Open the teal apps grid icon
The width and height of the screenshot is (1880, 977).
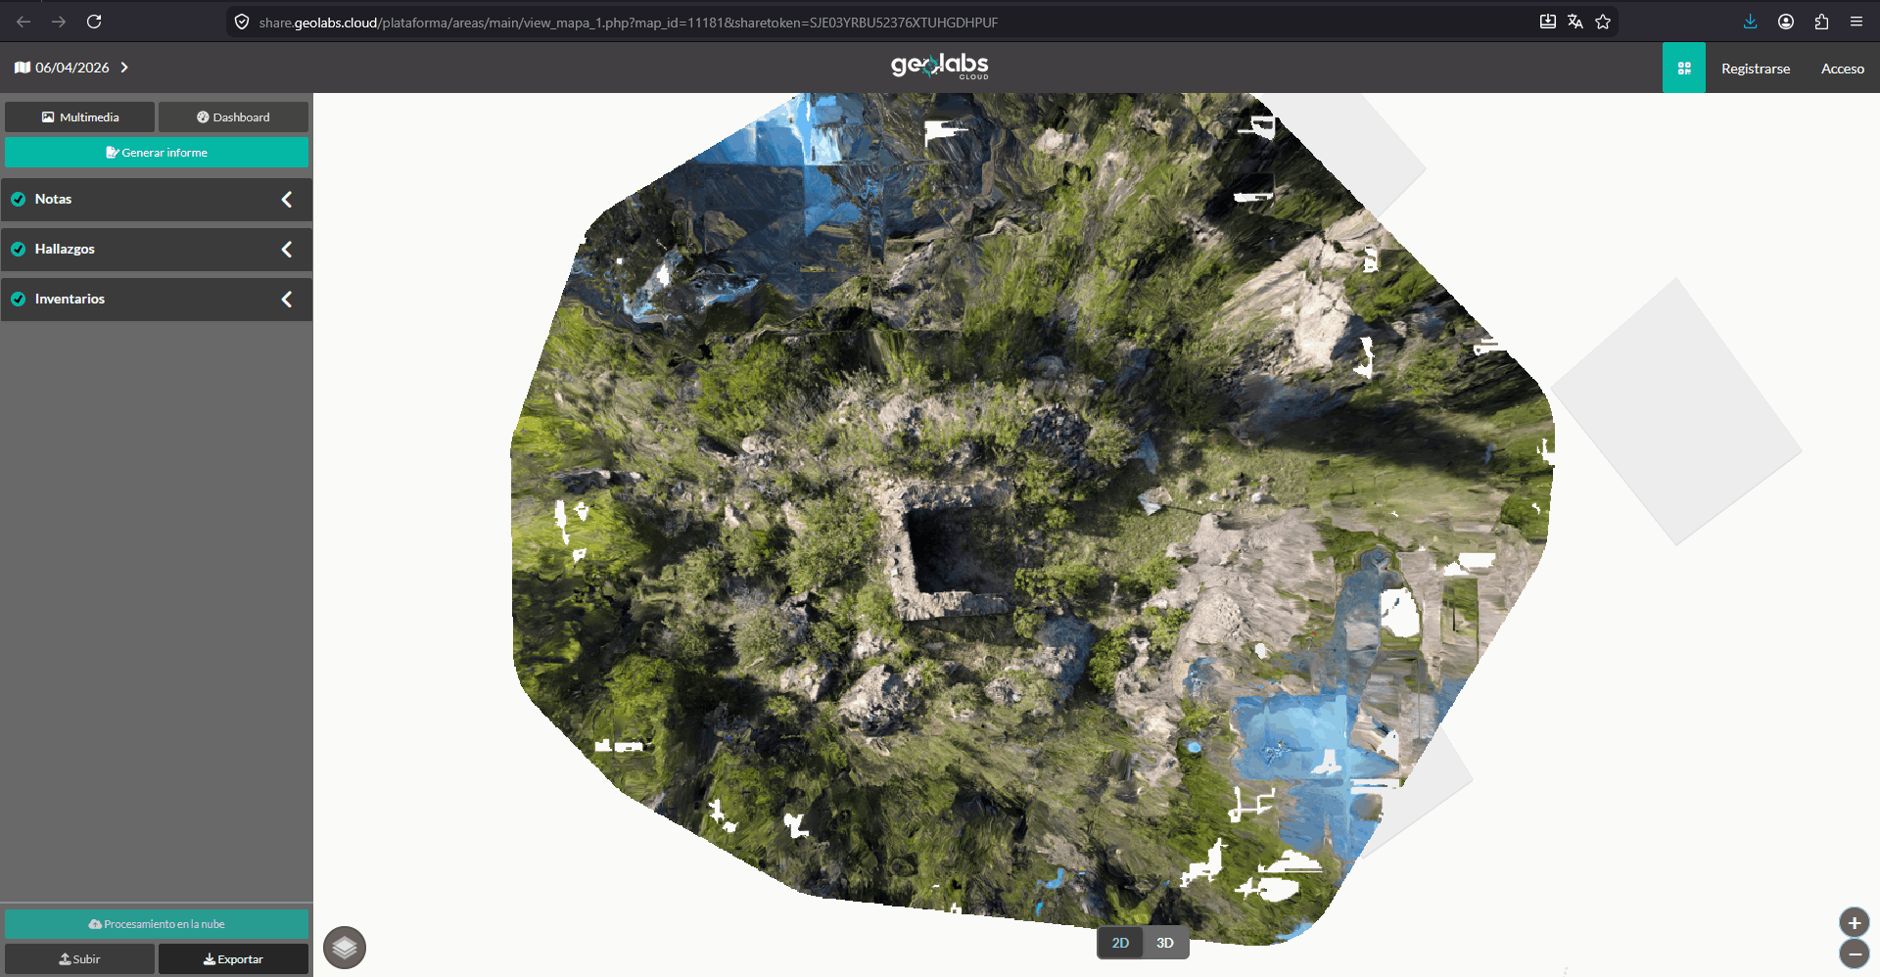pyautogui.click(x=1683, y=69)
